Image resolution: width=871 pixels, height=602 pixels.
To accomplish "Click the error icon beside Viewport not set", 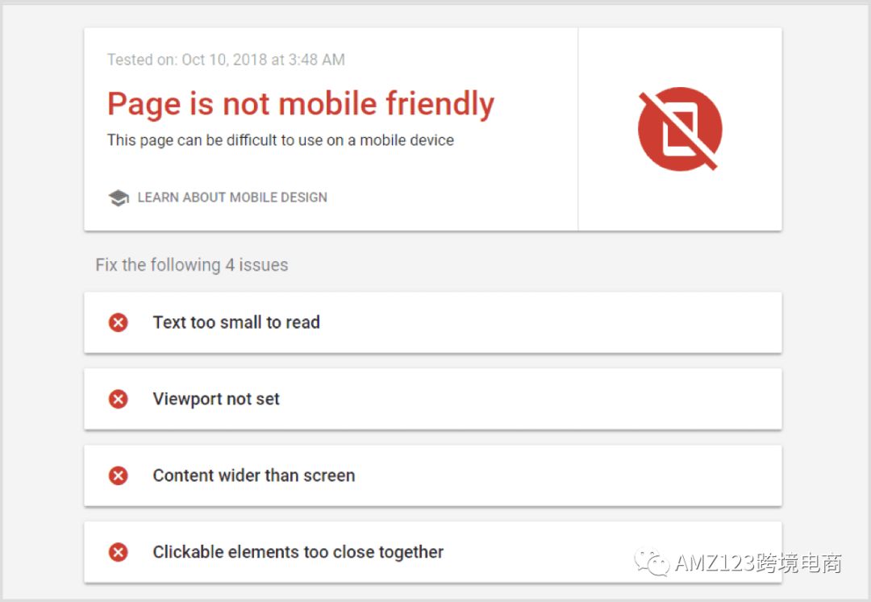I will pos(119,399).
